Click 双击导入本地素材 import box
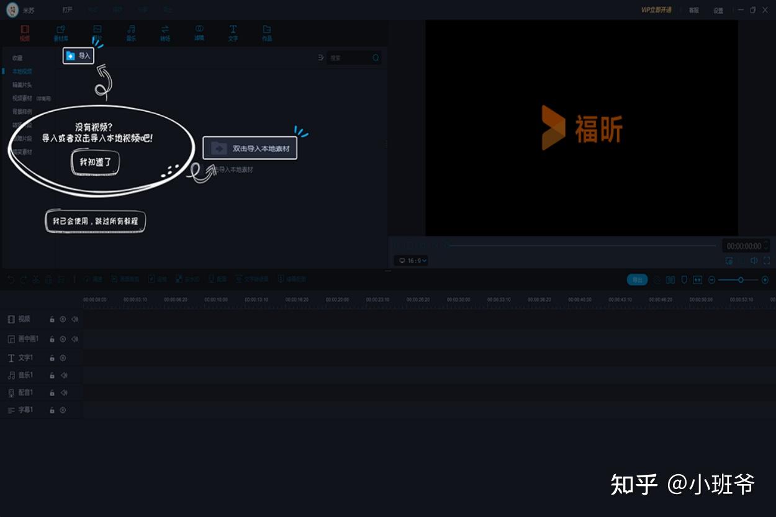This screenshot has width=776, height=517. [x=250, y=148]
